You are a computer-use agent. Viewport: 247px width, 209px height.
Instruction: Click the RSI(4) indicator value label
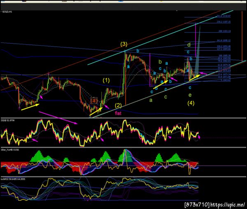pyautogui.click(x=7, y=120)
